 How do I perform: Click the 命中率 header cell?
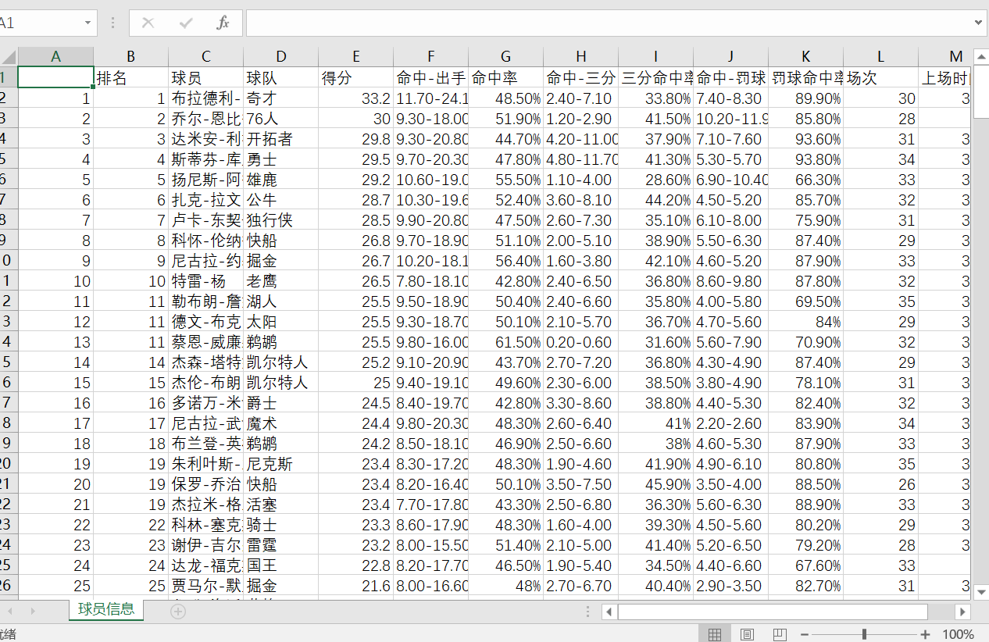(x=505, y=77)
